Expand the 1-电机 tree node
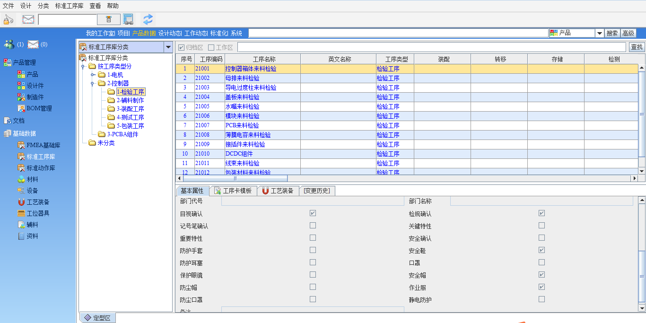 point(93,75)
